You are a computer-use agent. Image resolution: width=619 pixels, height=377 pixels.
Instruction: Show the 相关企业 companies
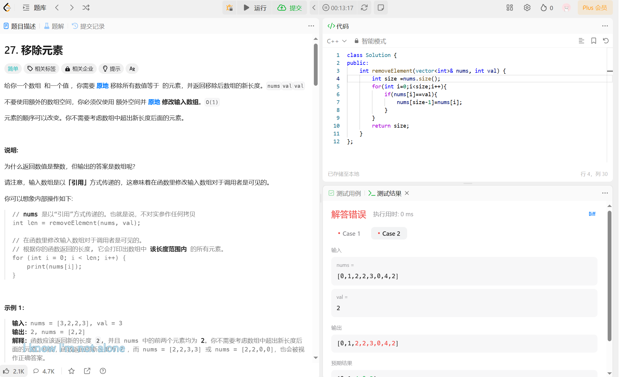[x=79, y=69]
